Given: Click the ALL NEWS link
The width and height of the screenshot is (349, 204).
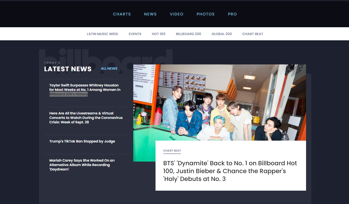Looking at the screenshot, I should (x=109, y=69).
